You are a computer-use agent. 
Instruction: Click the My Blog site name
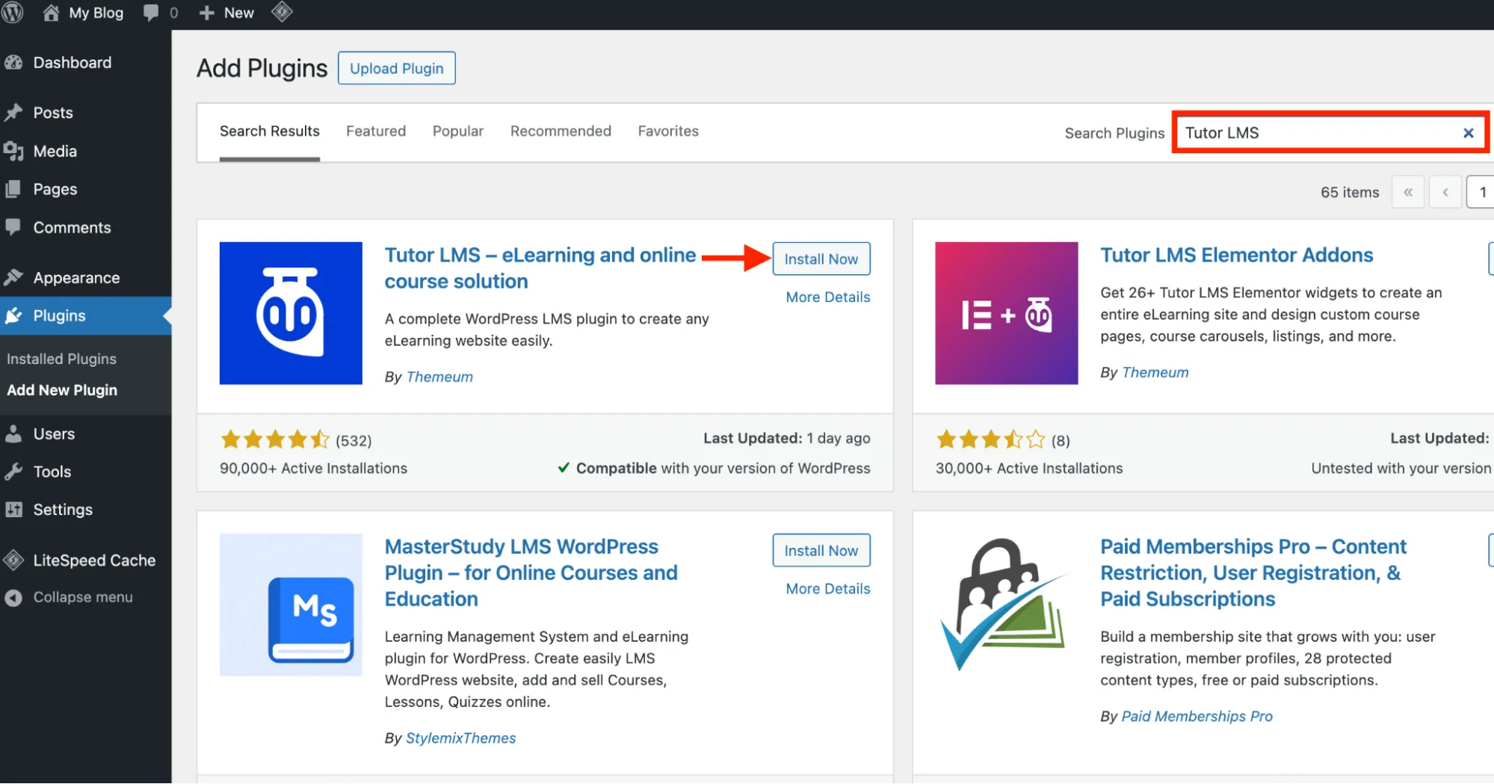(96, 13)
